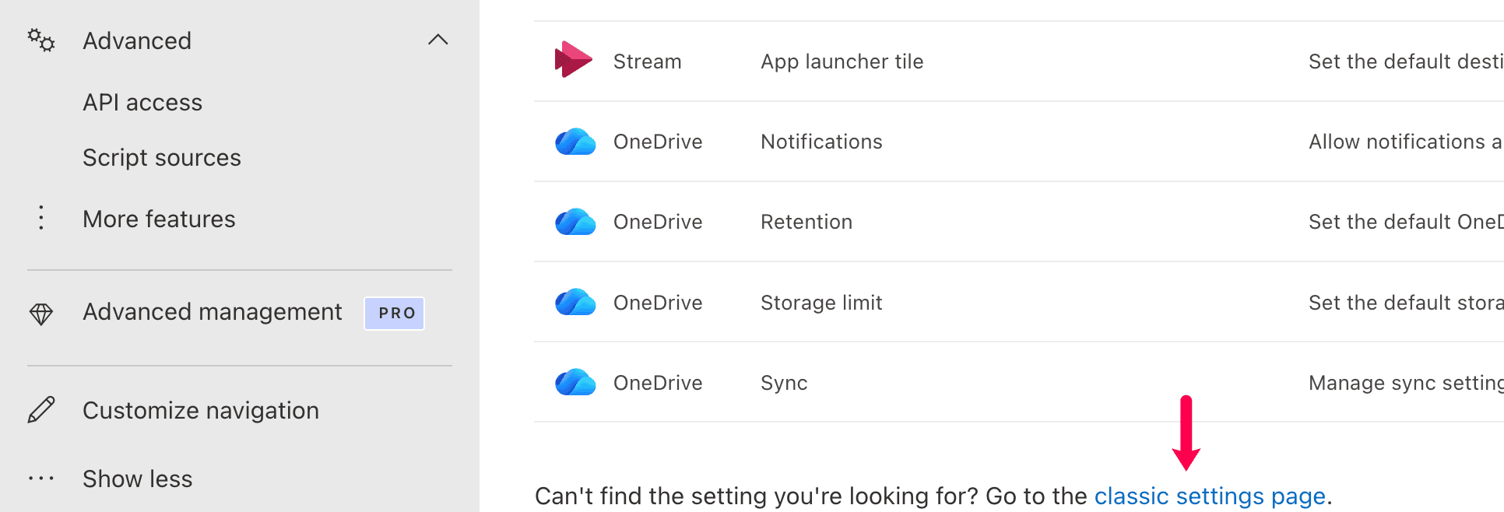
Task: Open More features
Action: tap(159, 219)
